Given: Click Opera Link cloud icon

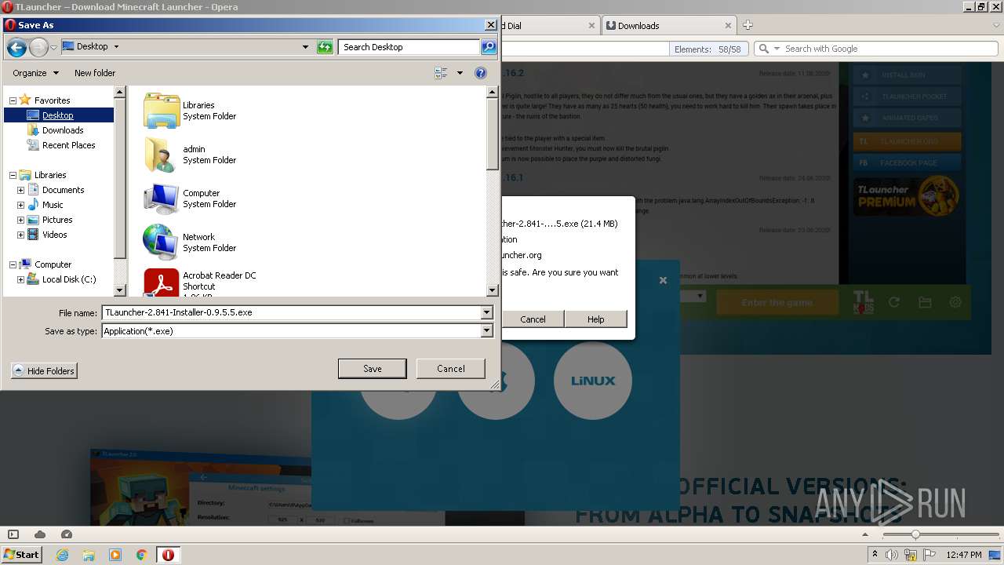Looking at the screenshot, I should tap(40, 534).
